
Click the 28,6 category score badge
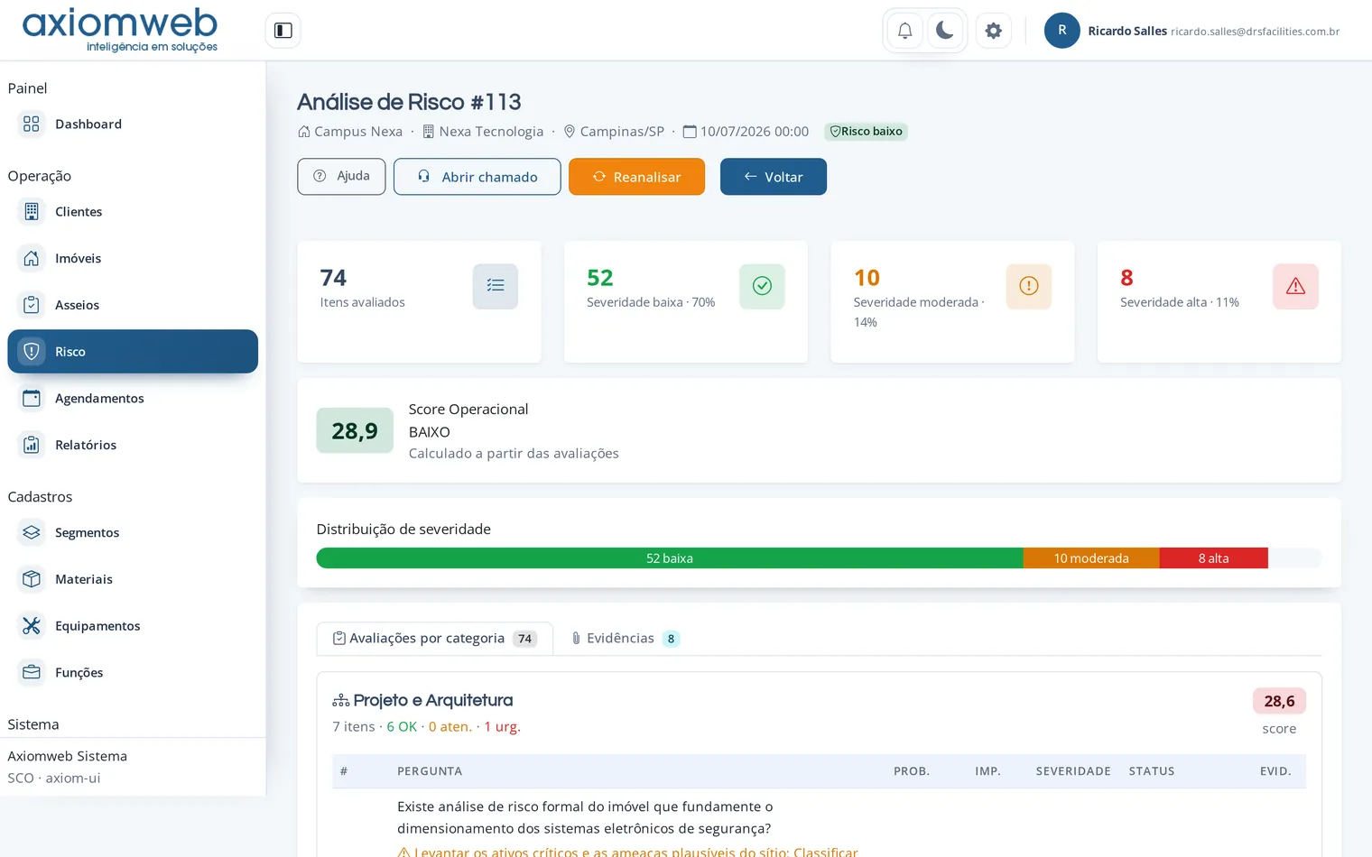point(1279,701)
